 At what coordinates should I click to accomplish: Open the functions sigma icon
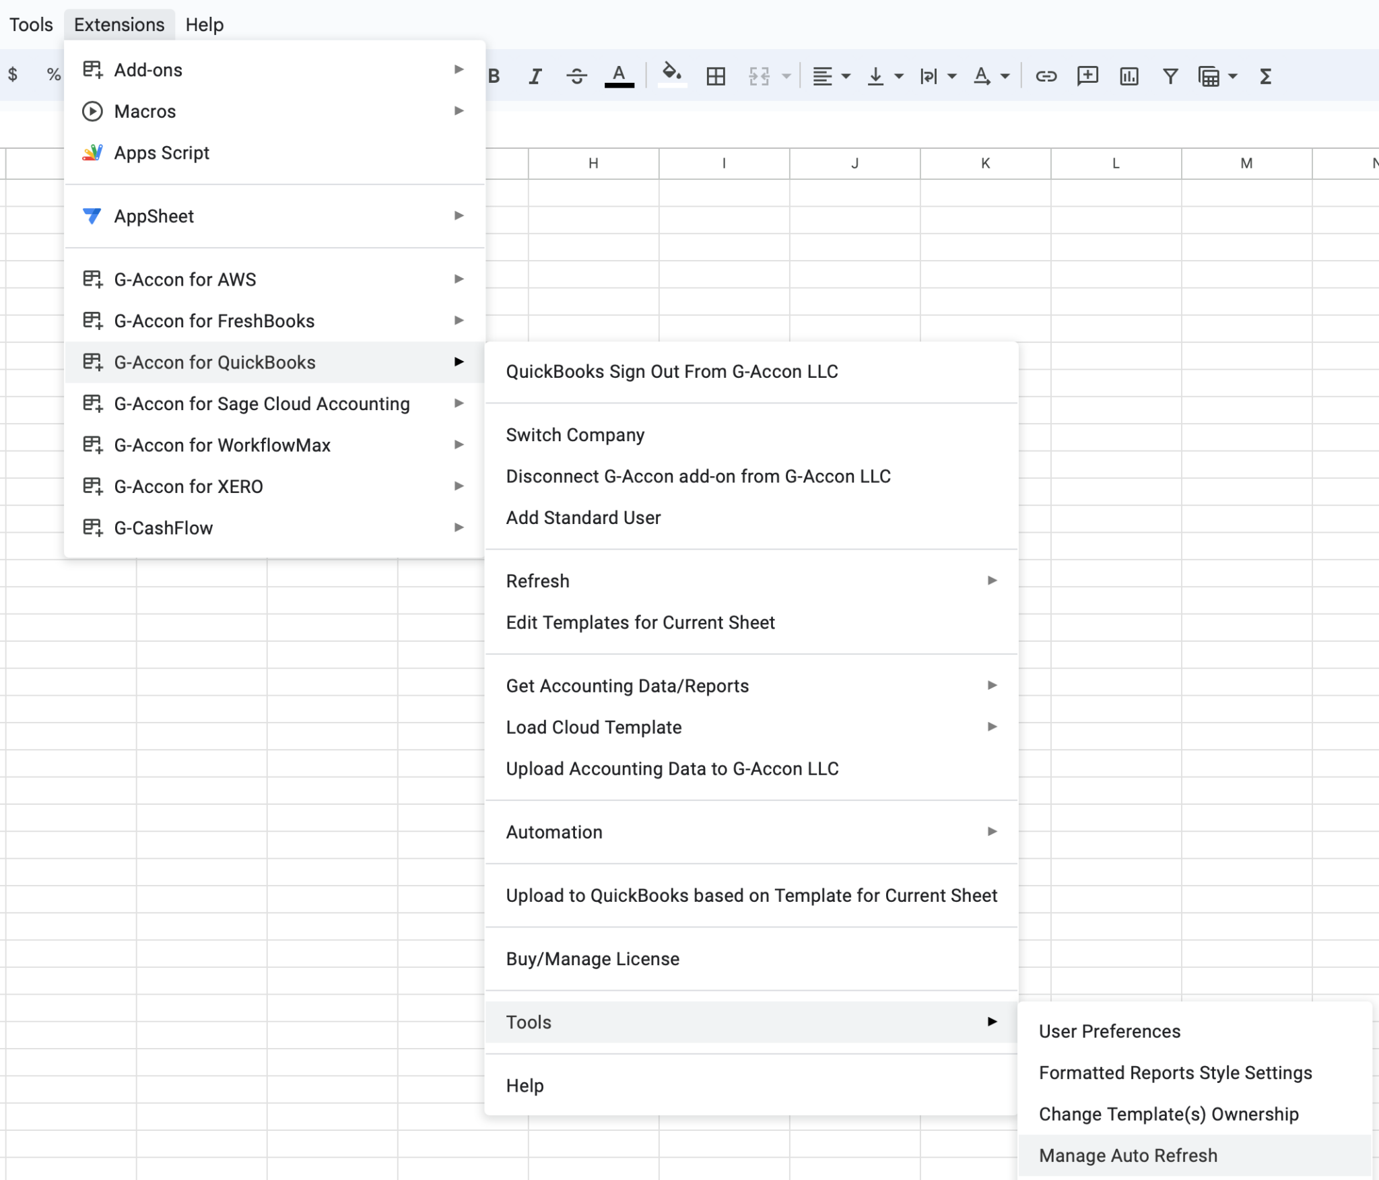point(1265,77)
